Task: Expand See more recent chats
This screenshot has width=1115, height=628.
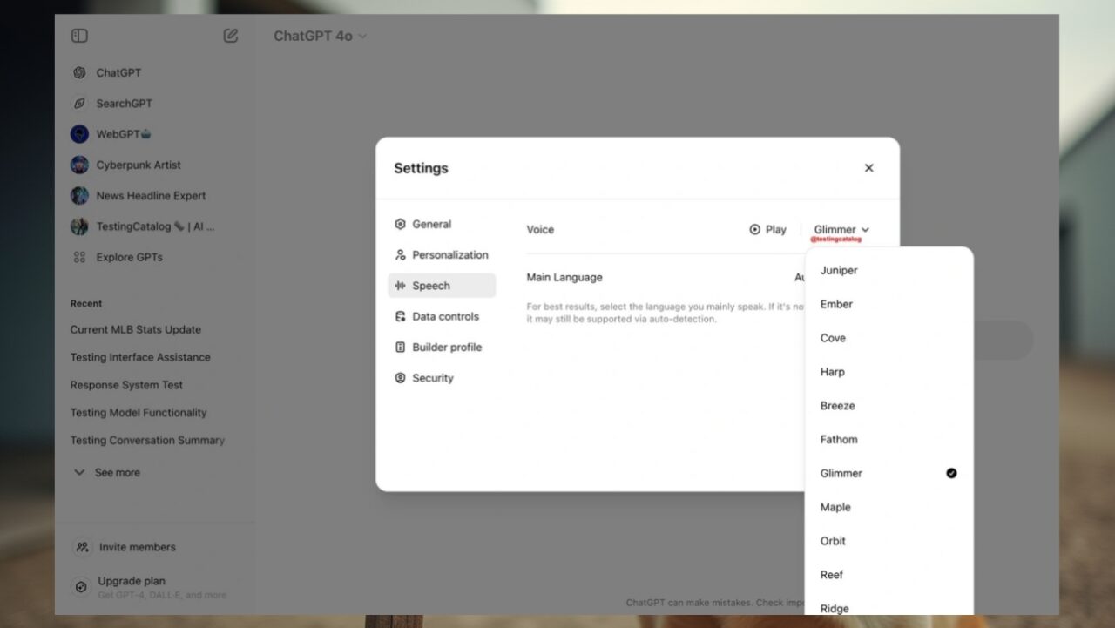Action: [x=106, y=472]
